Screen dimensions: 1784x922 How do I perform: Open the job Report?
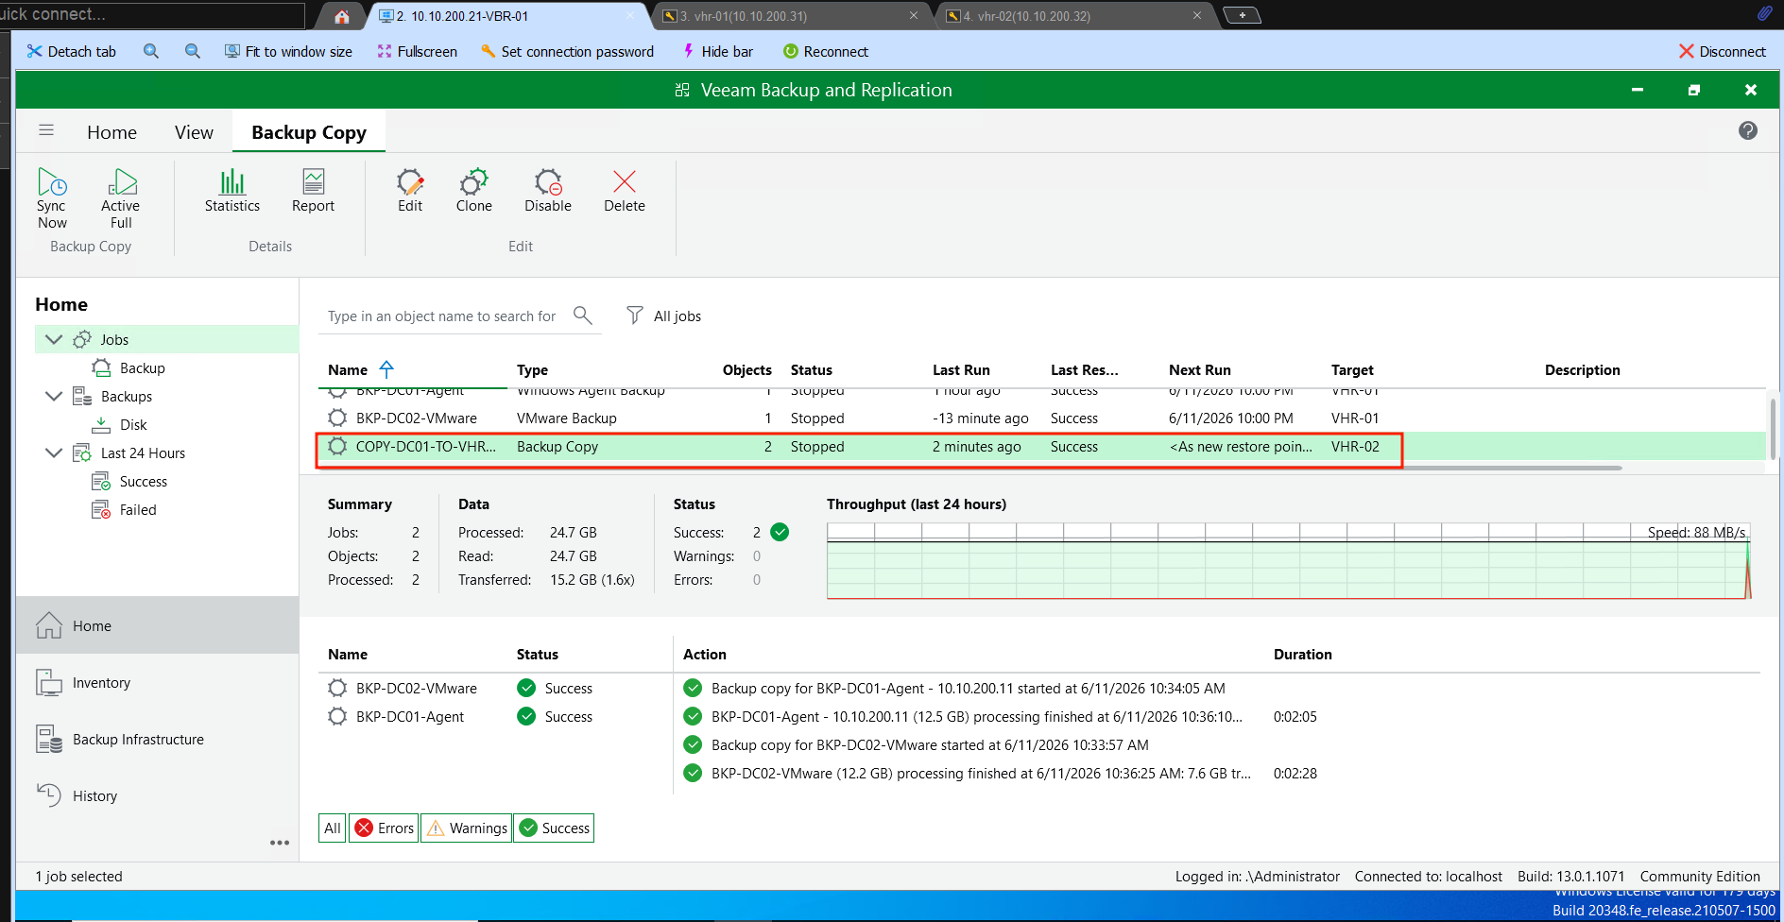pos(313,191)
